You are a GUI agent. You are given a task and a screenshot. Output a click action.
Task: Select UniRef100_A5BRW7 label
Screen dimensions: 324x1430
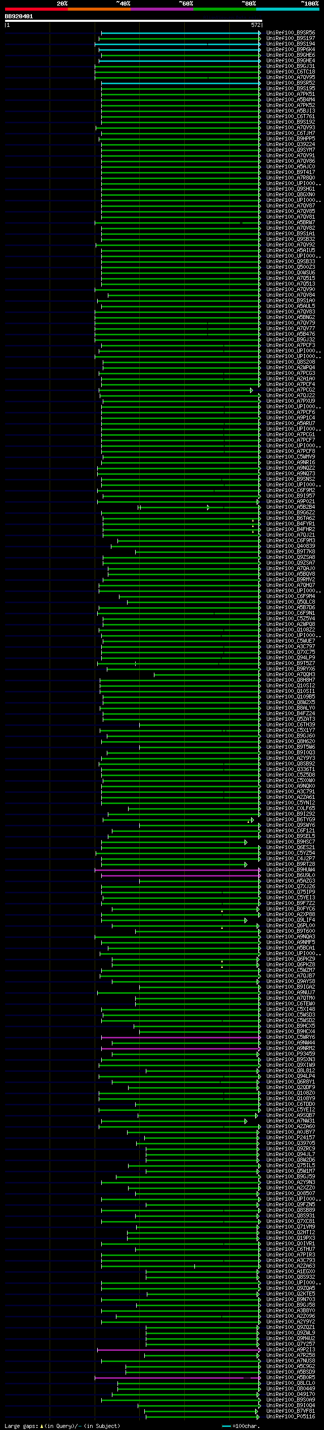click(290, 223)
